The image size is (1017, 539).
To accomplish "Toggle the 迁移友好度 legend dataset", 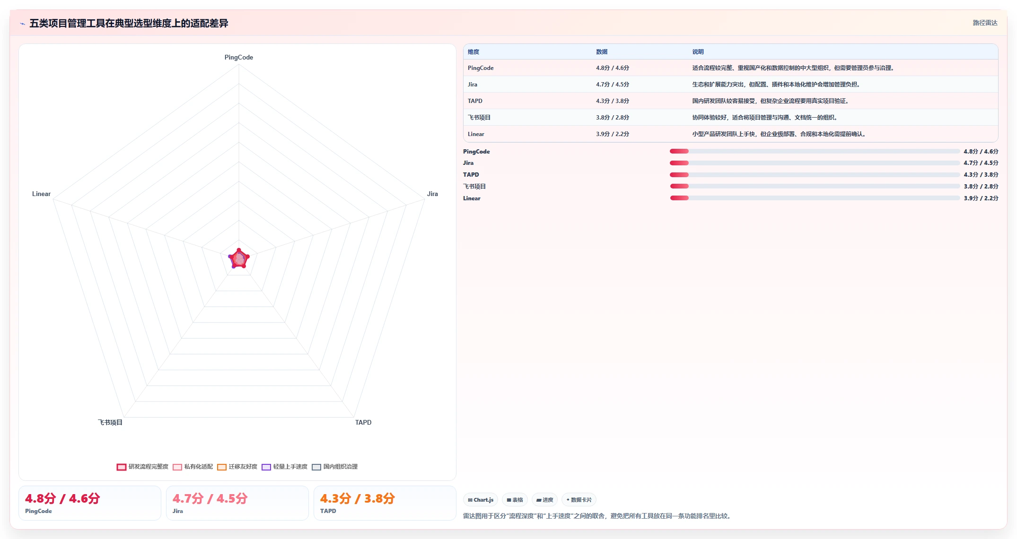I will click(237, 467).
